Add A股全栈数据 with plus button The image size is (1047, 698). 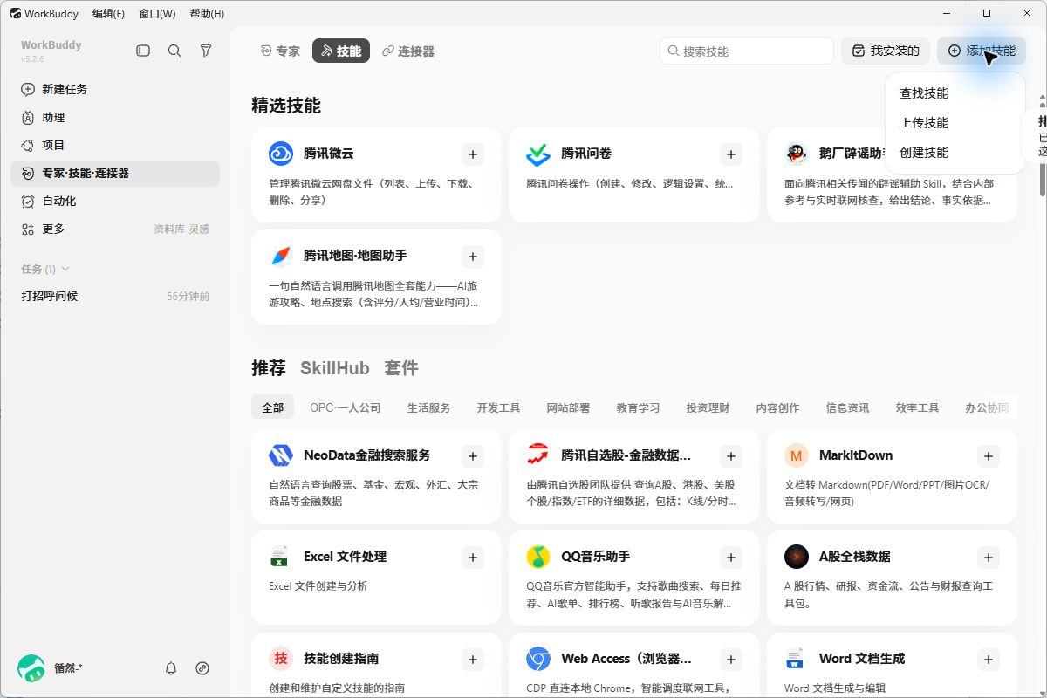[989, 557]
